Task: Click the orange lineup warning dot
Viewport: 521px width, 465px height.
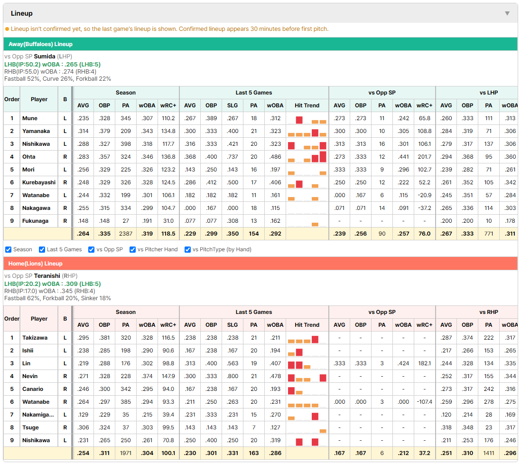Action: [7, 29]
